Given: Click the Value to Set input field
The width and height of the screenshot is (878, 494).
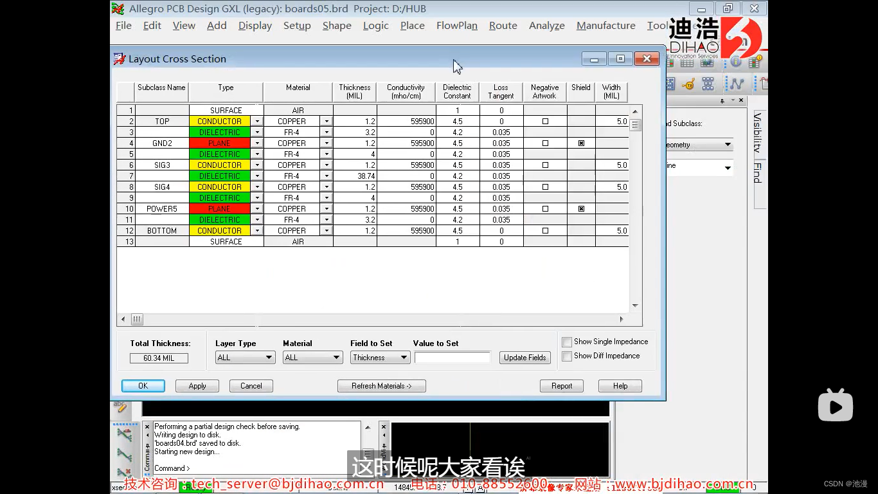Looking at the screenshot, I should tap(452, 358).
